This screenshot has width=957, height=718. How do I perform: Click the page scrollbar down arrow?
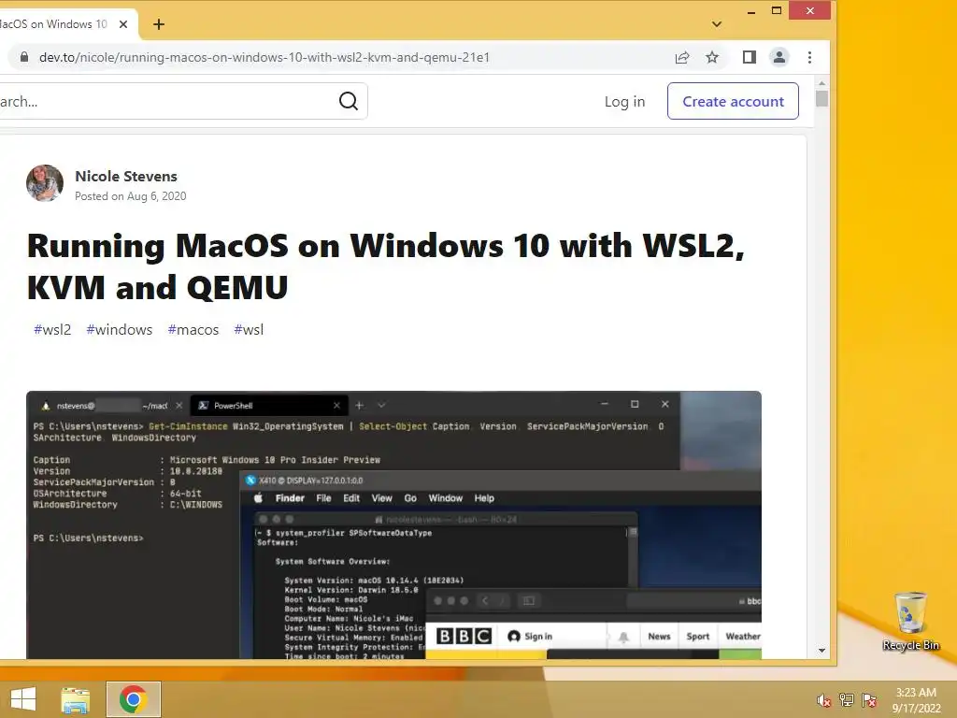click(x=822, y=651)
